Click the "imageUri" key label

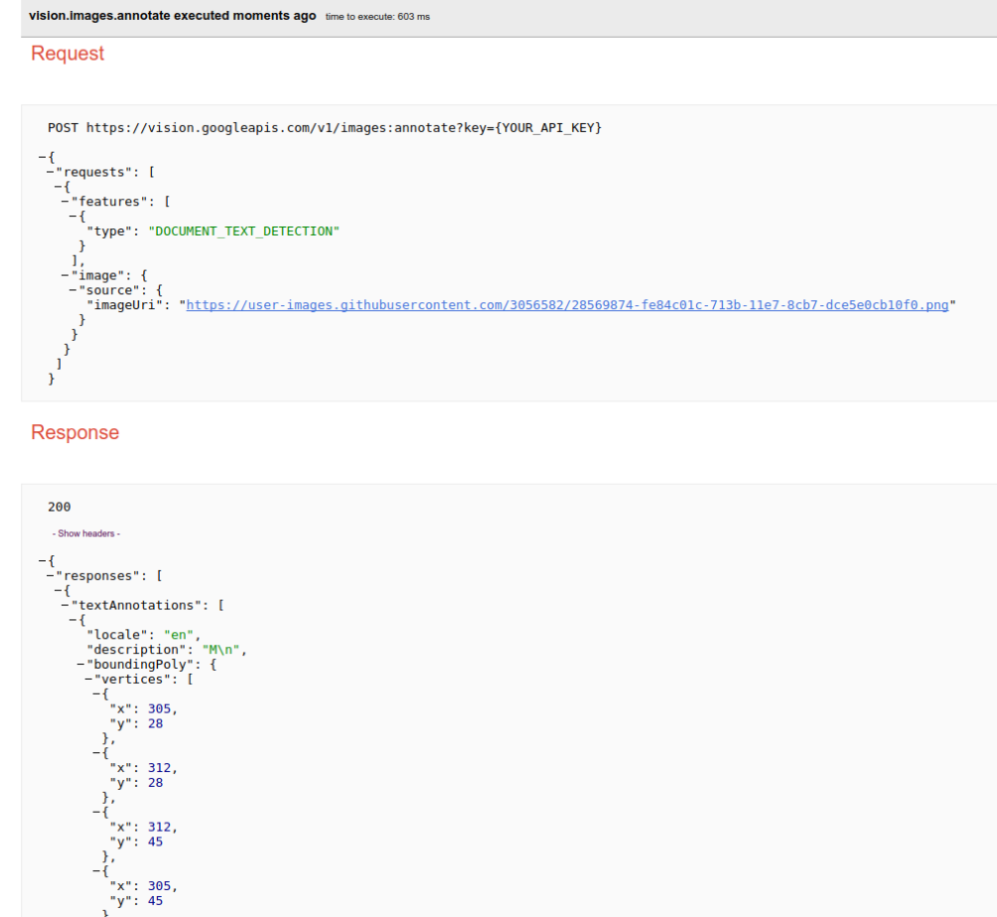125,305
